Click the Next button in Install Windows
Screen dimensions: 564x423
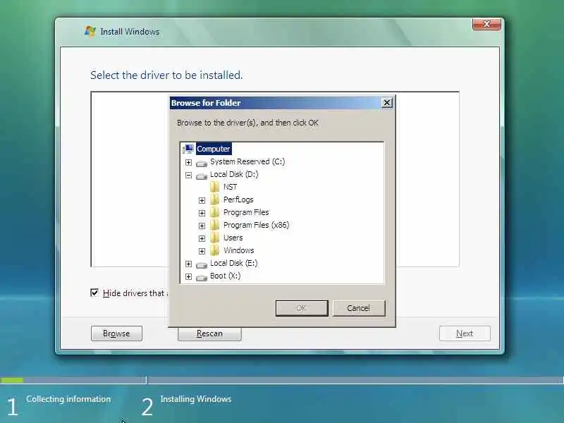(x=465, y=333)
